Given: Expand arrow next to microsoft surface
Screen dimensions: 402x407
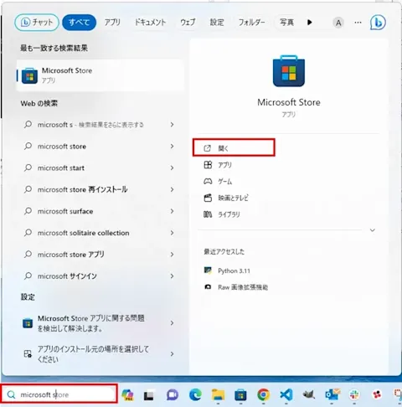Looking at the screenshot, I should tap(172, 211).
